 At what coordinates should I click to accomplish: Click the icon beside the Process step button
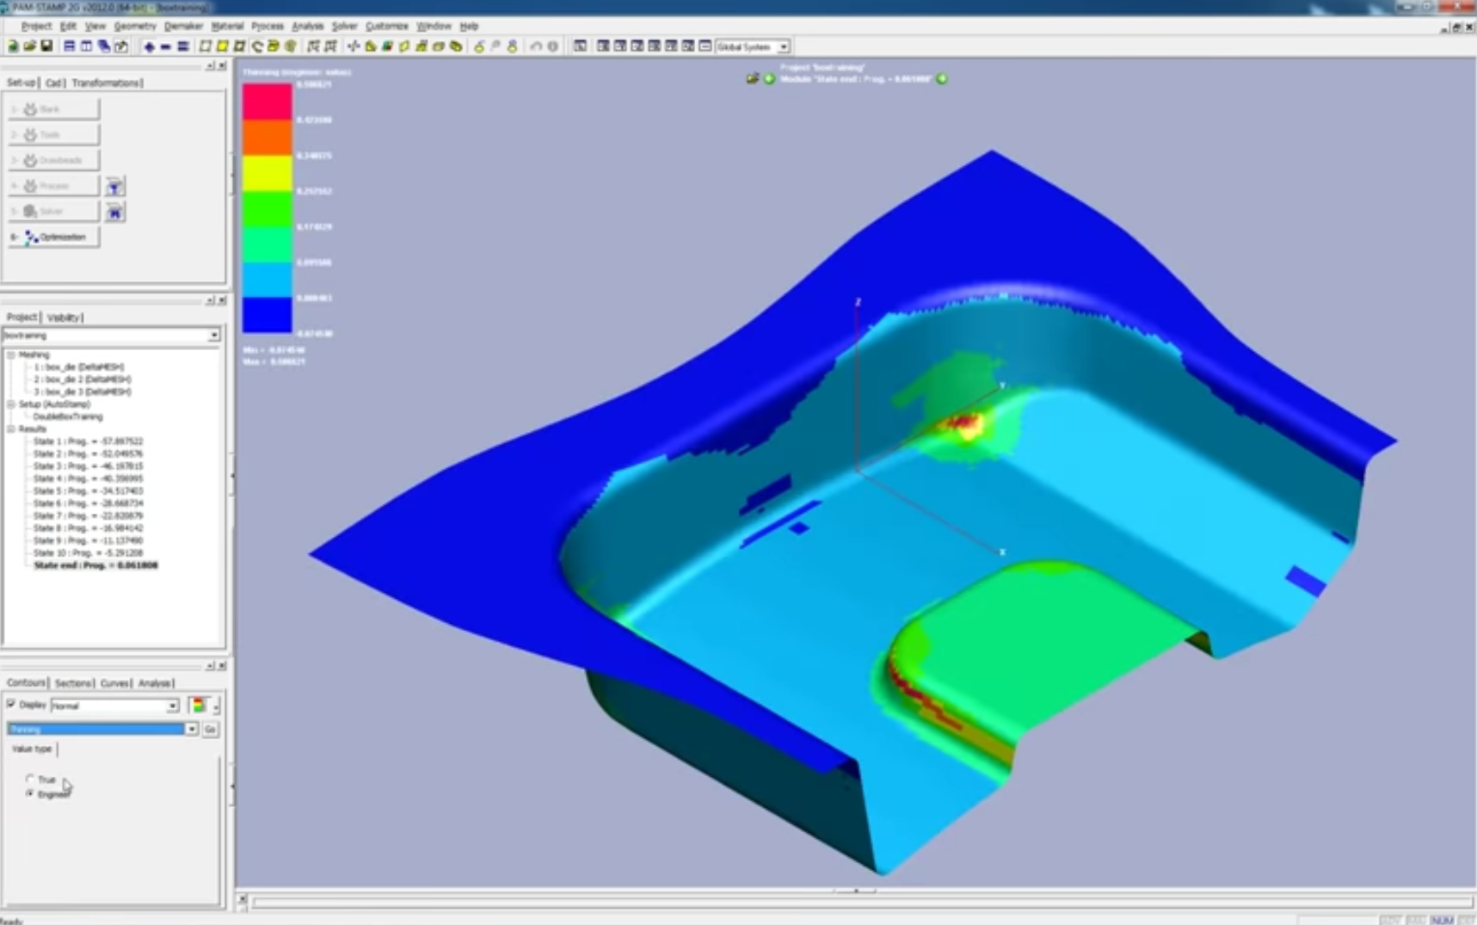[x=114, y=187]
